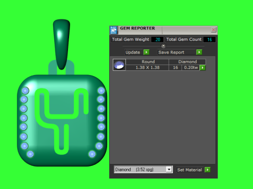This screenshot has height=189, width=253.
Task: Collapse the panel using the round arrow handle
Action: (x=163, y=46)
